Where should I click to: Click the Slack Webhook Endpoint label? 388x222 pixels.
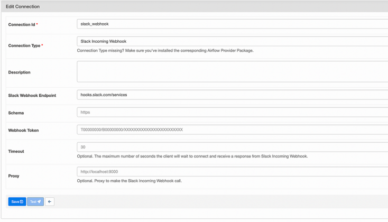tap(32, 95)
